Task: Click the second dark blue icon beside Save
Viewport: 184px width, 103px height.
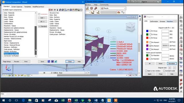Action: [x=52, y=62]
